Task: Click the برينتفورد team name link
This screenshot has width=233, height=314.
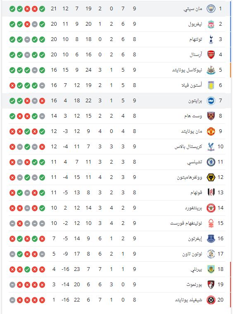Action: point(193,208)
